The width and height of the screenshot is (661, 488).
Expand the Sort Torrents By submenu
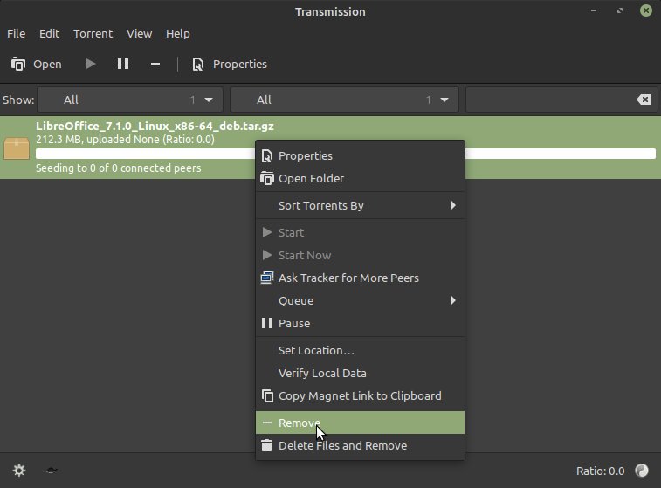360,206
